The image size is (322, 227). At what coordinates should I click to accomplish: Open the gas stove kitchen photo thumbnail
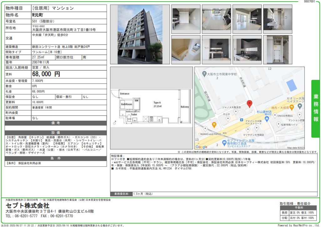pos(247,49)
